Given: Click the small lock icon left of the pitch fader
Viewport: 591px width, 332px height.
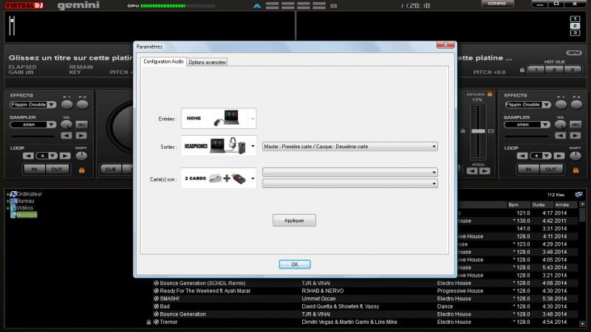Looking at the screenshot, I should pyautogui.click(x=463, y=131).
